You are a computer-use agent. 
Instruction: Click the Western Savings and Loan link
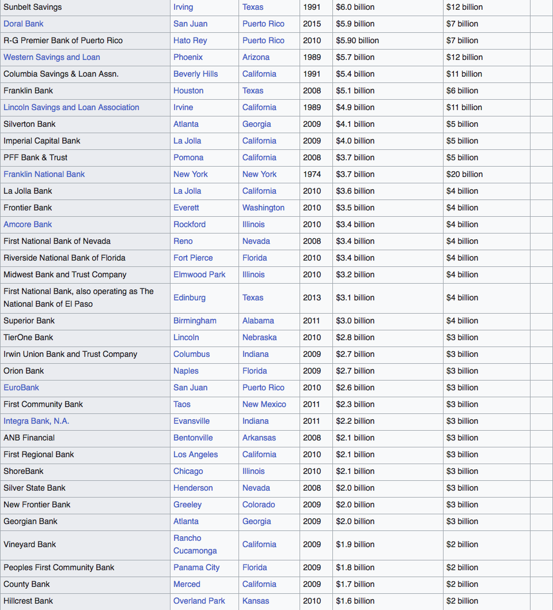click(x=52, y=57)
